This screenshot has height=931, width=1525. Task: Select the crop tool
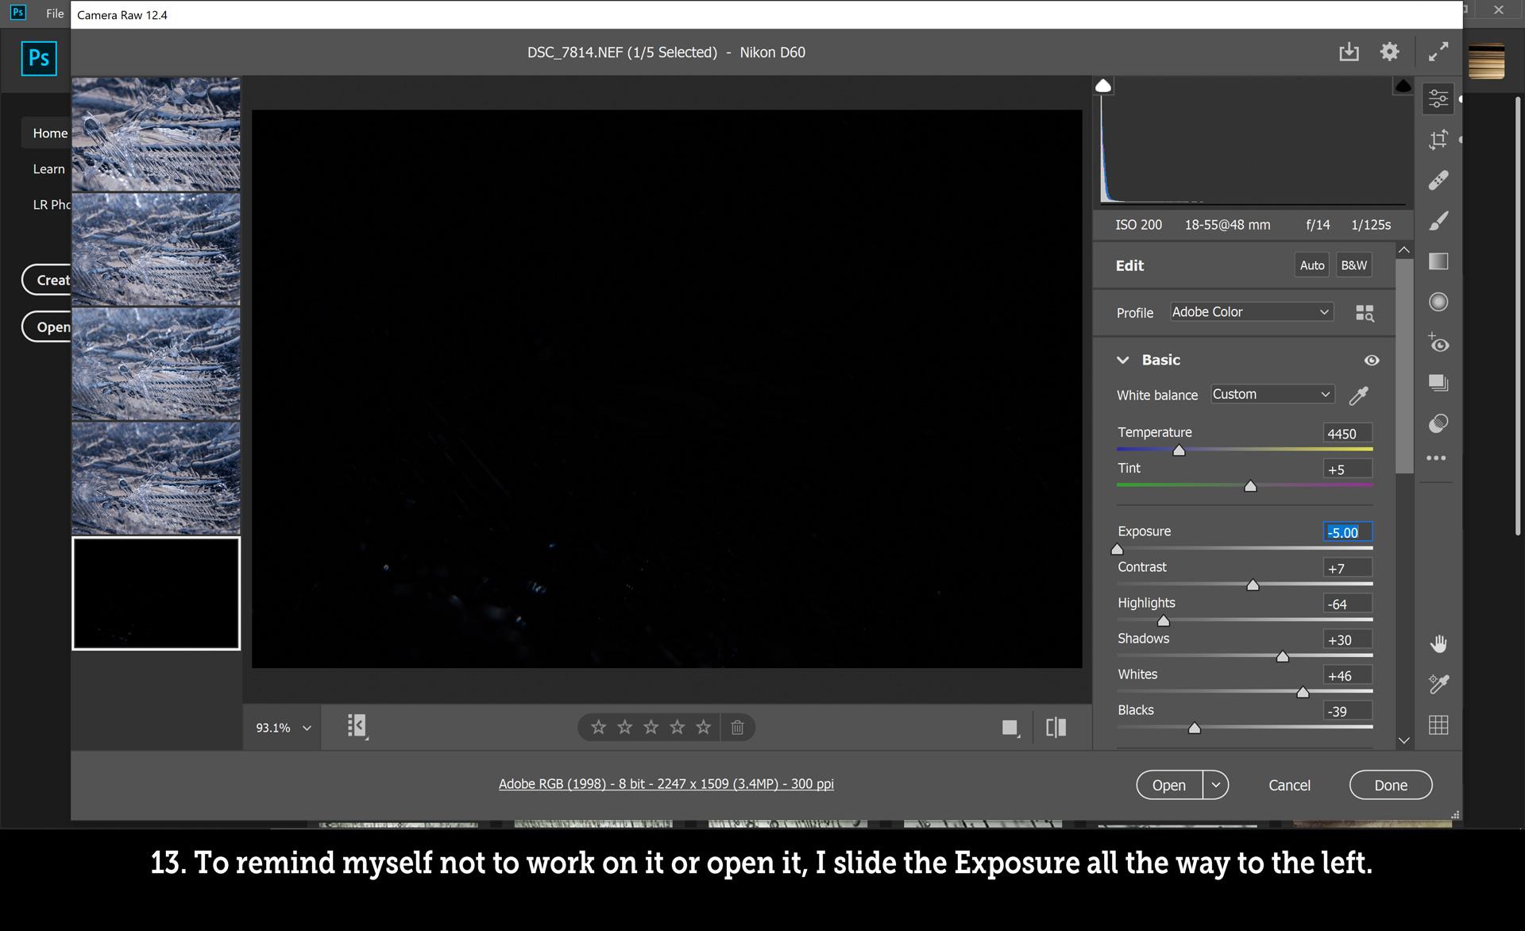(1440, 138)
